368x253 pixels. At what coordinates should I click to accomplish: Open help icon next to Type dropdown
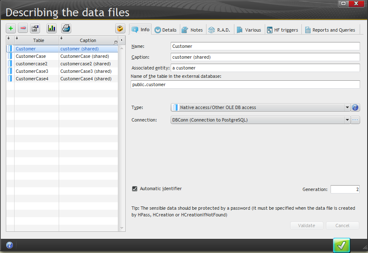(x=355, y=107)
